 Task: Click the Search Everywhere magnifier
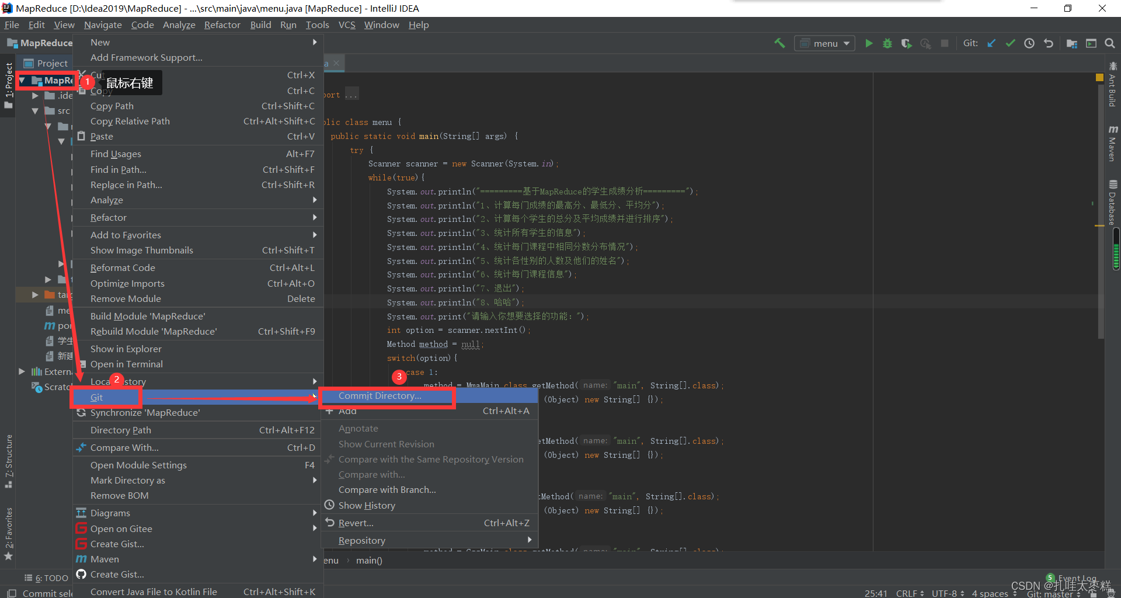click(1110, 43)
